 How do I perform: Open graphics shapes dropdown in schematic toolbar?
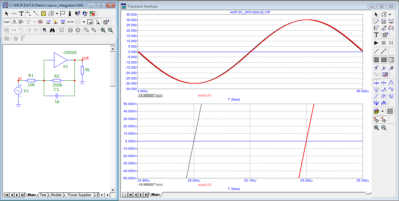pyautogui.click(x=57, y=14)
